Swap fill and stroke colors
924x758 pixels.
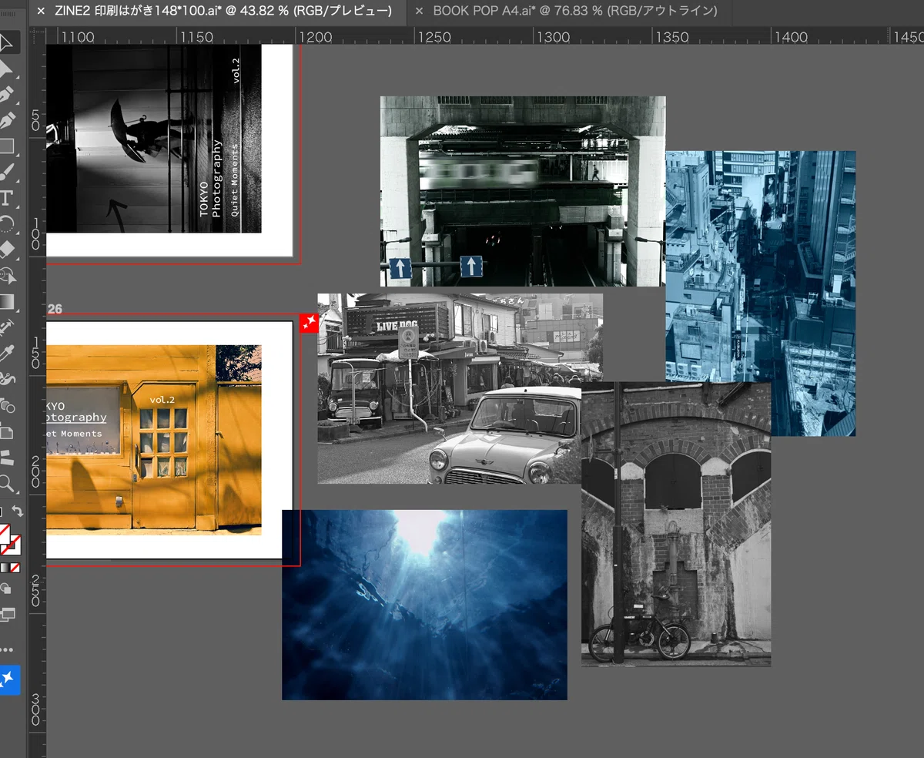(x=16, y=511)
